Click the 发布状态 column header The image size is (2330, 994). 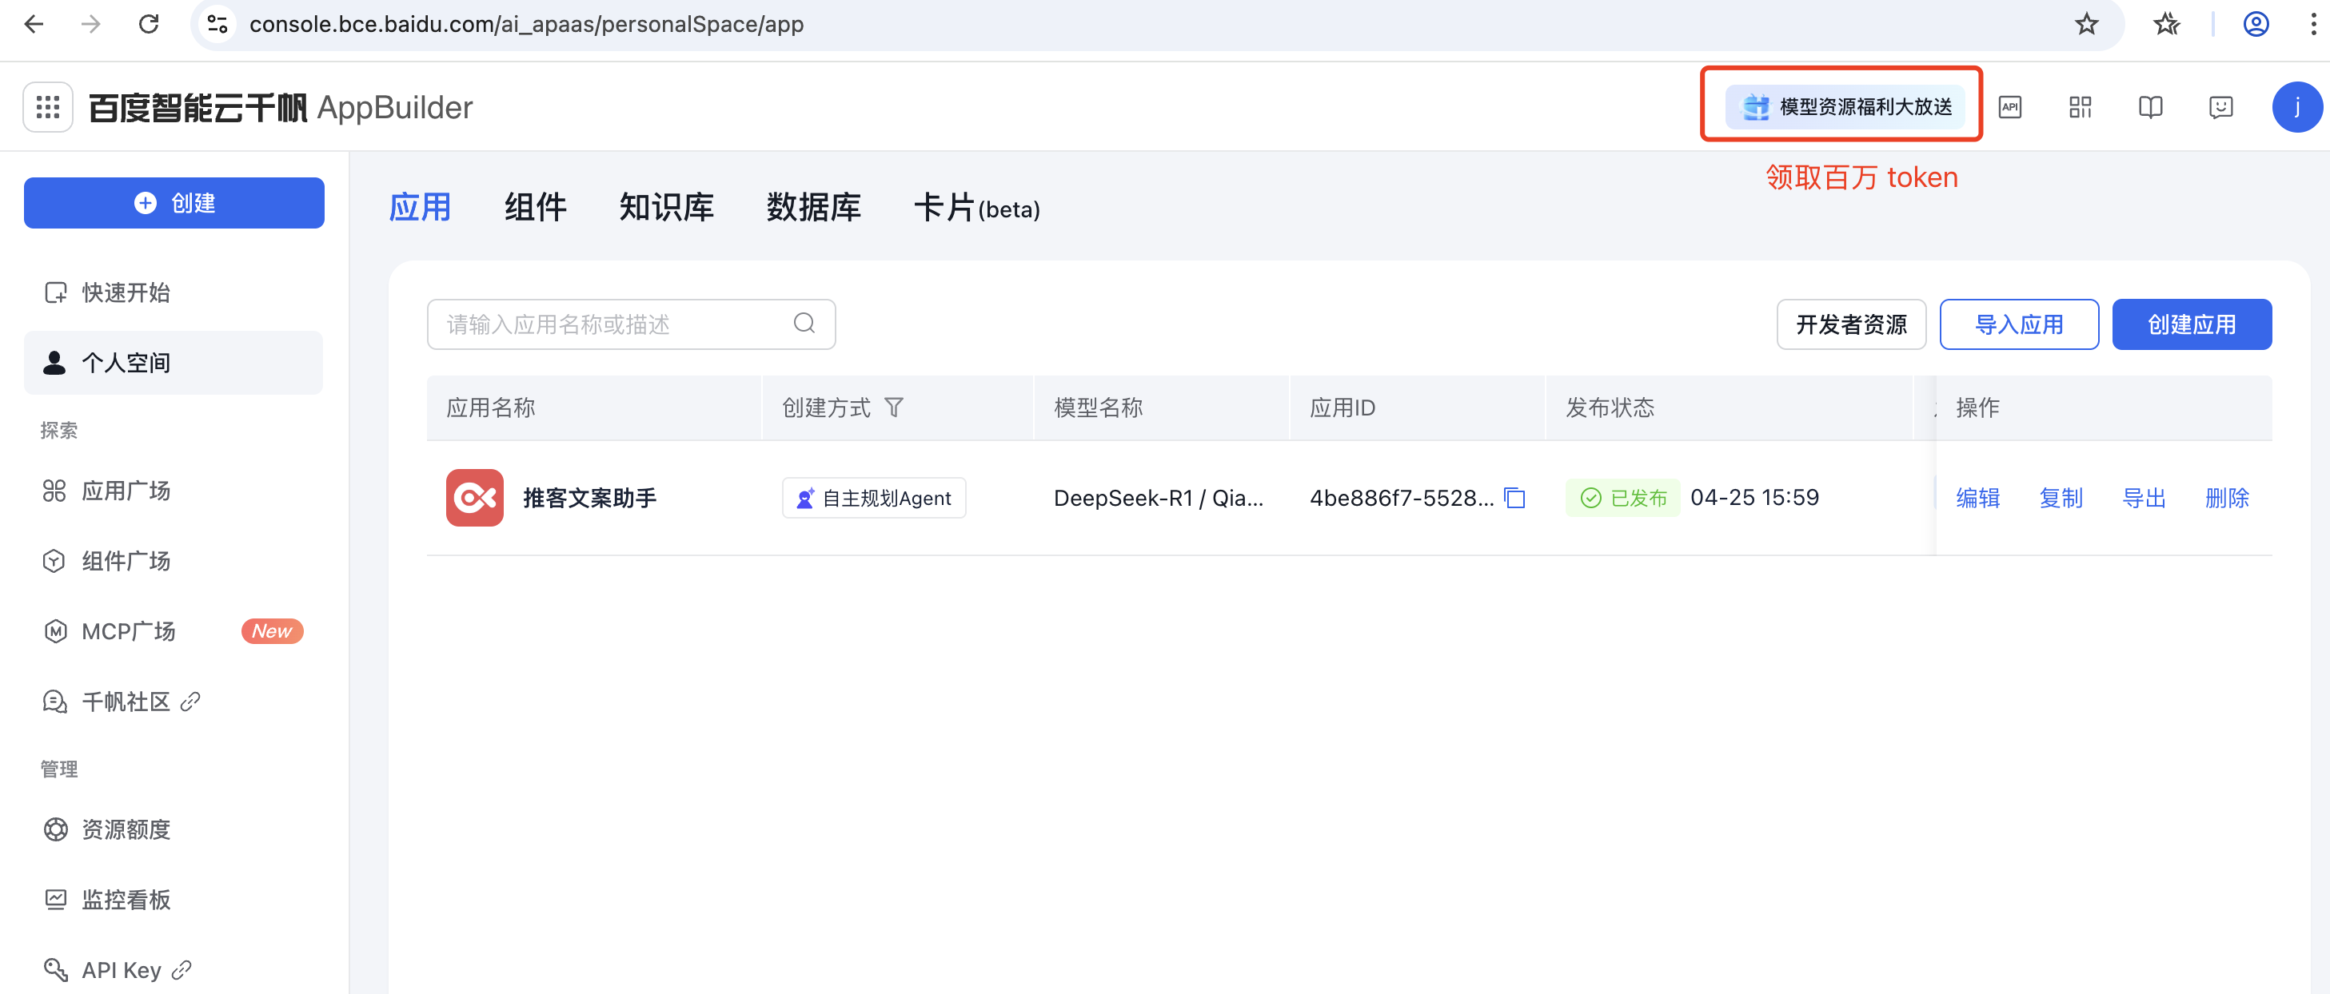click(x=1610, y=408)
